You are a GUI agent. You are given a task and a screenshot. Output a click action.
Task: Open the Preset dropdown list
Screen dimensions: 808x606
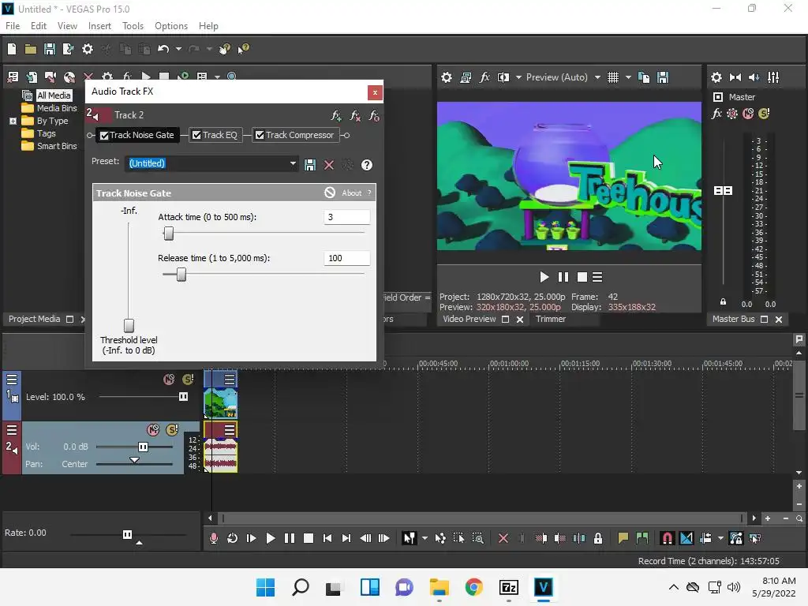pyautogui.click(x=293, y=164)
